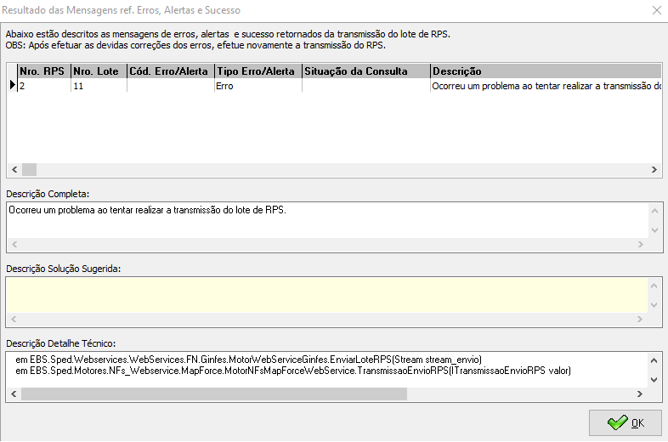This screenshot has height=442, width=668.
Task: Select the Nro. Lote cell showing 11
Action: coord(98,86)
